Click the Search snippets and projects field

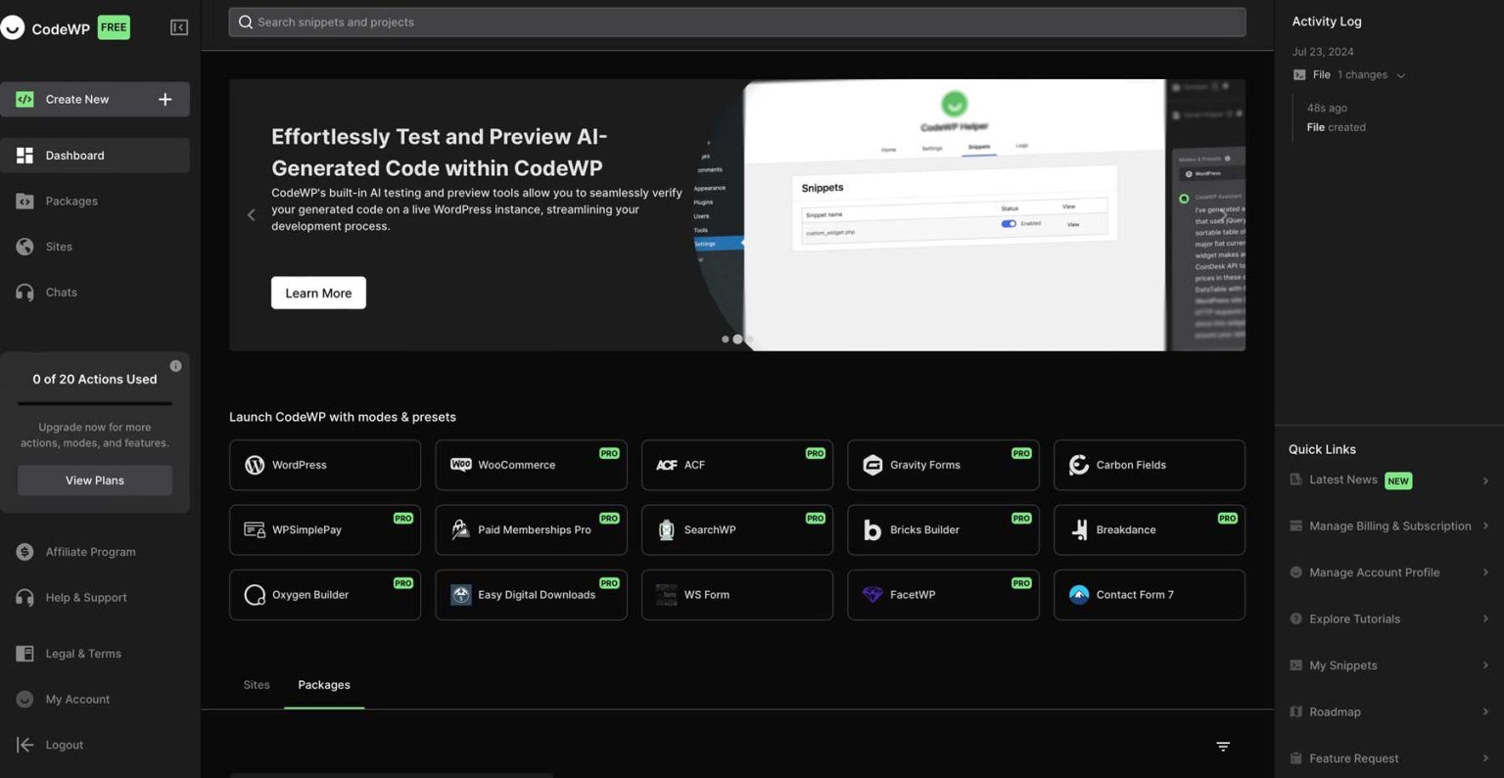point(736,22)
